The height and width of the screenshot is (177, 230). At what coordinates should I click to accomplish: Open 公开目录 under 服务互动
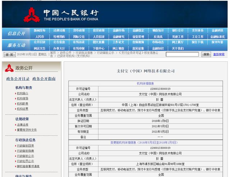(x=40, y=42)
